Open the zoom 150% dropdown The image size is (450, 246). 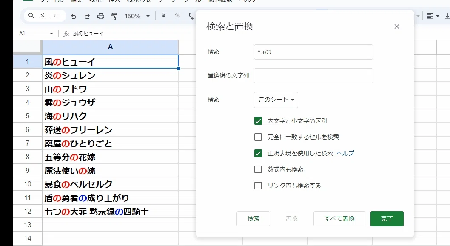(137, 16)
